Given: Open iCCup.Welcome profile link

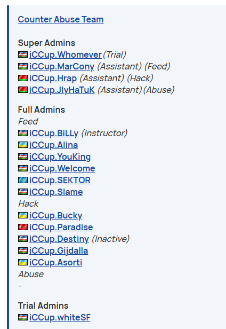Looking at the screenshot, I should 62,168.
